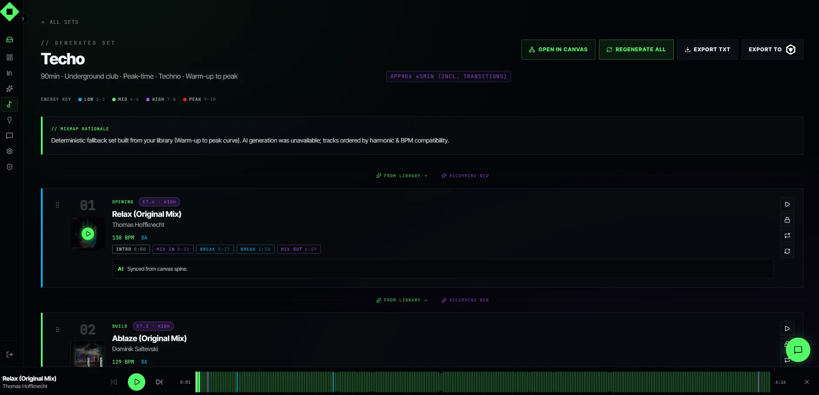
Task: Go back to All Sets
Action: click(60, 22)
